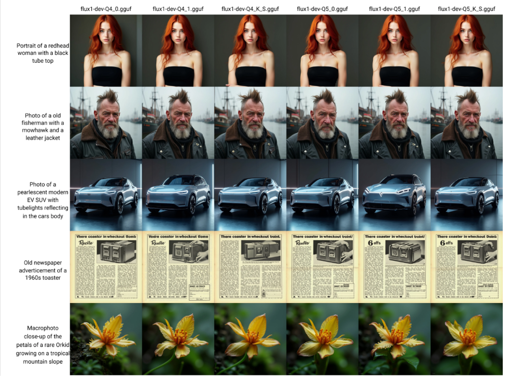Screen dimensions: 519x376
Task: View the fisherman photo in the Q5_0 column
Action: click(x=322, y=122)
